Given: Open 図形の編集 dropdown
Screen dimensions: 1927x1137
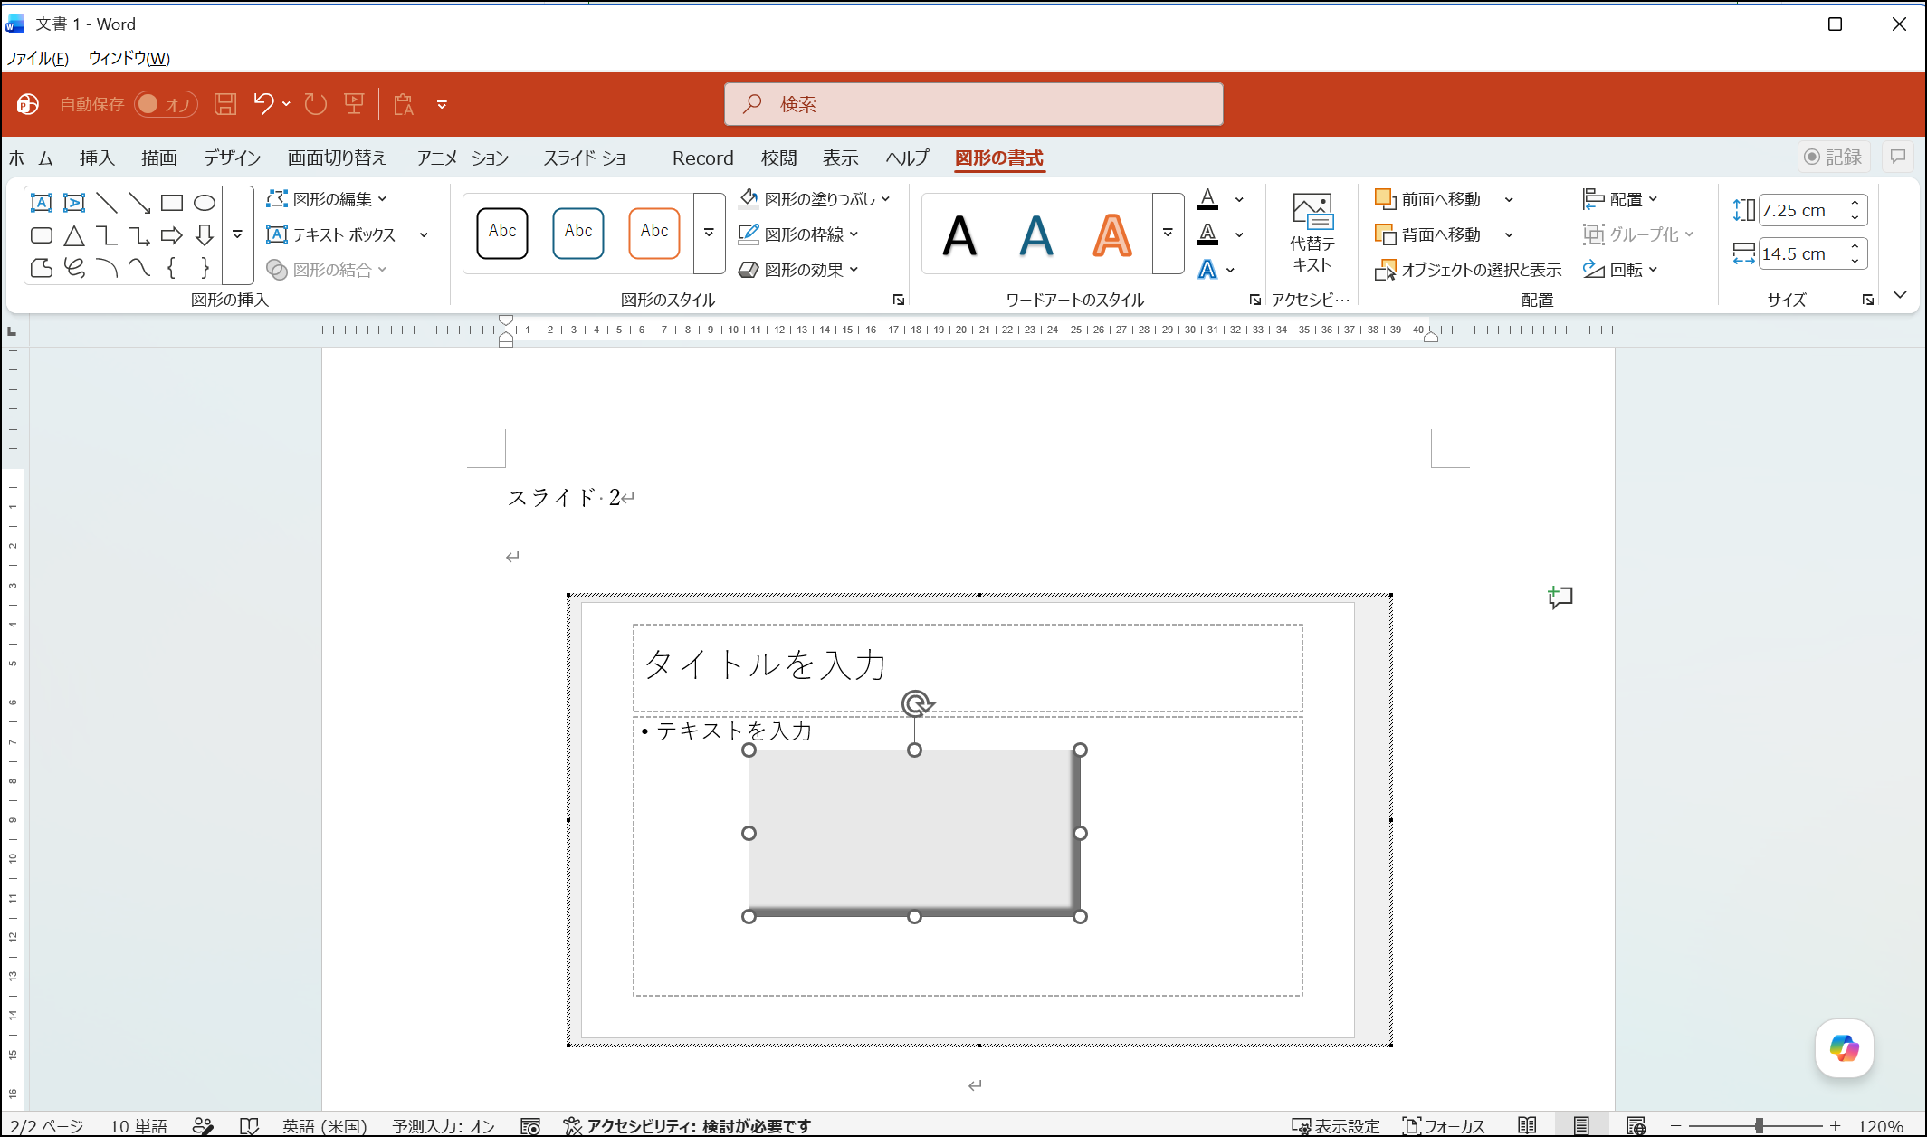Looking at the screenshot, I should coord(327,199).
